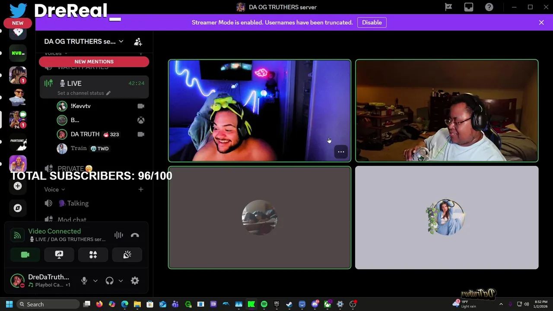
Task: Jump to NEW MENTIONS
Action: [x=94, y=62]
